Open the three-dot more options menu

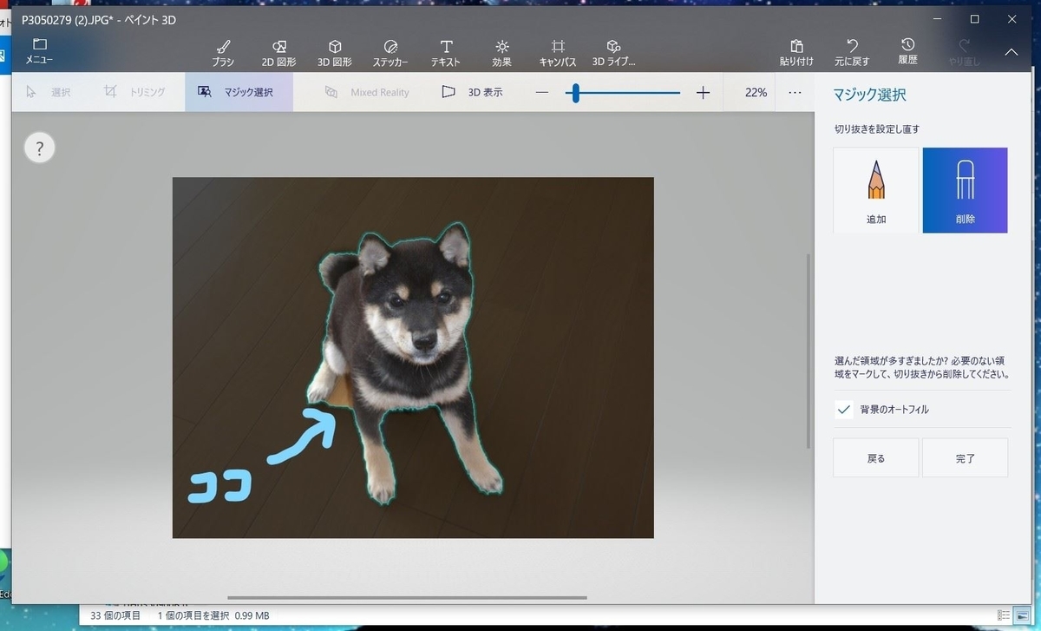(x=795, y=92)
